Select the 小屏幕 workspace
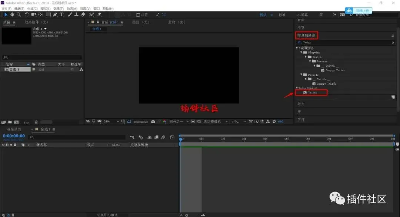Screen dimensions: 400x217 [x=303, y=15]
